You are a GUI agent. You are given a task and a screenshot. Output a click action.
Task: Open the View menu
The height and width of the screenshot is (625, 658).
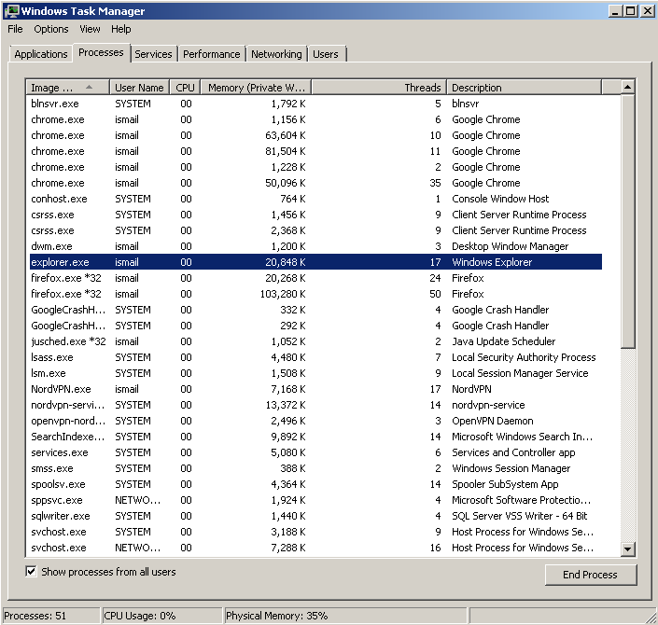point(90,29)
